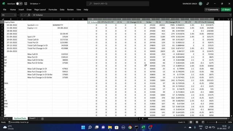Click the green Share button
The width and height of the screenshot is (233, 131).
click(x=226, y=9)
